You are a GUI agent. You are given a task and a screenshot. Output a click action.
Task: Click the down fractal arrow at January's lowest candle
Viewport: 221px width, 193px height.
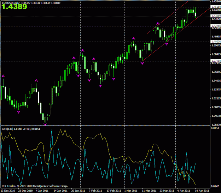pyautogui.click(x=45, y=124)
